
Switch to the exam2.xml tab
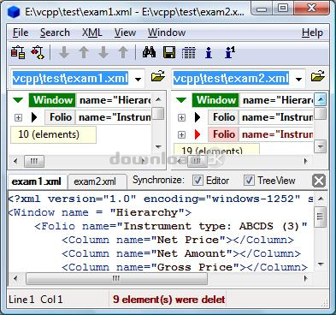95,181
